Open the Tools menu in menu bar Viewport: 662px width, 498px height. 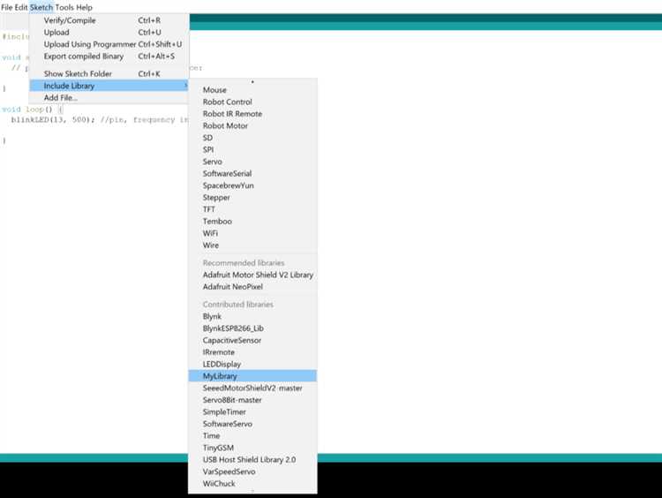64,7
